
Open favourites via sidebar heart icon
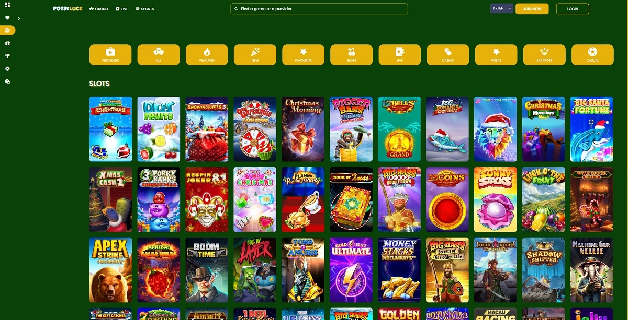(7, 18)
